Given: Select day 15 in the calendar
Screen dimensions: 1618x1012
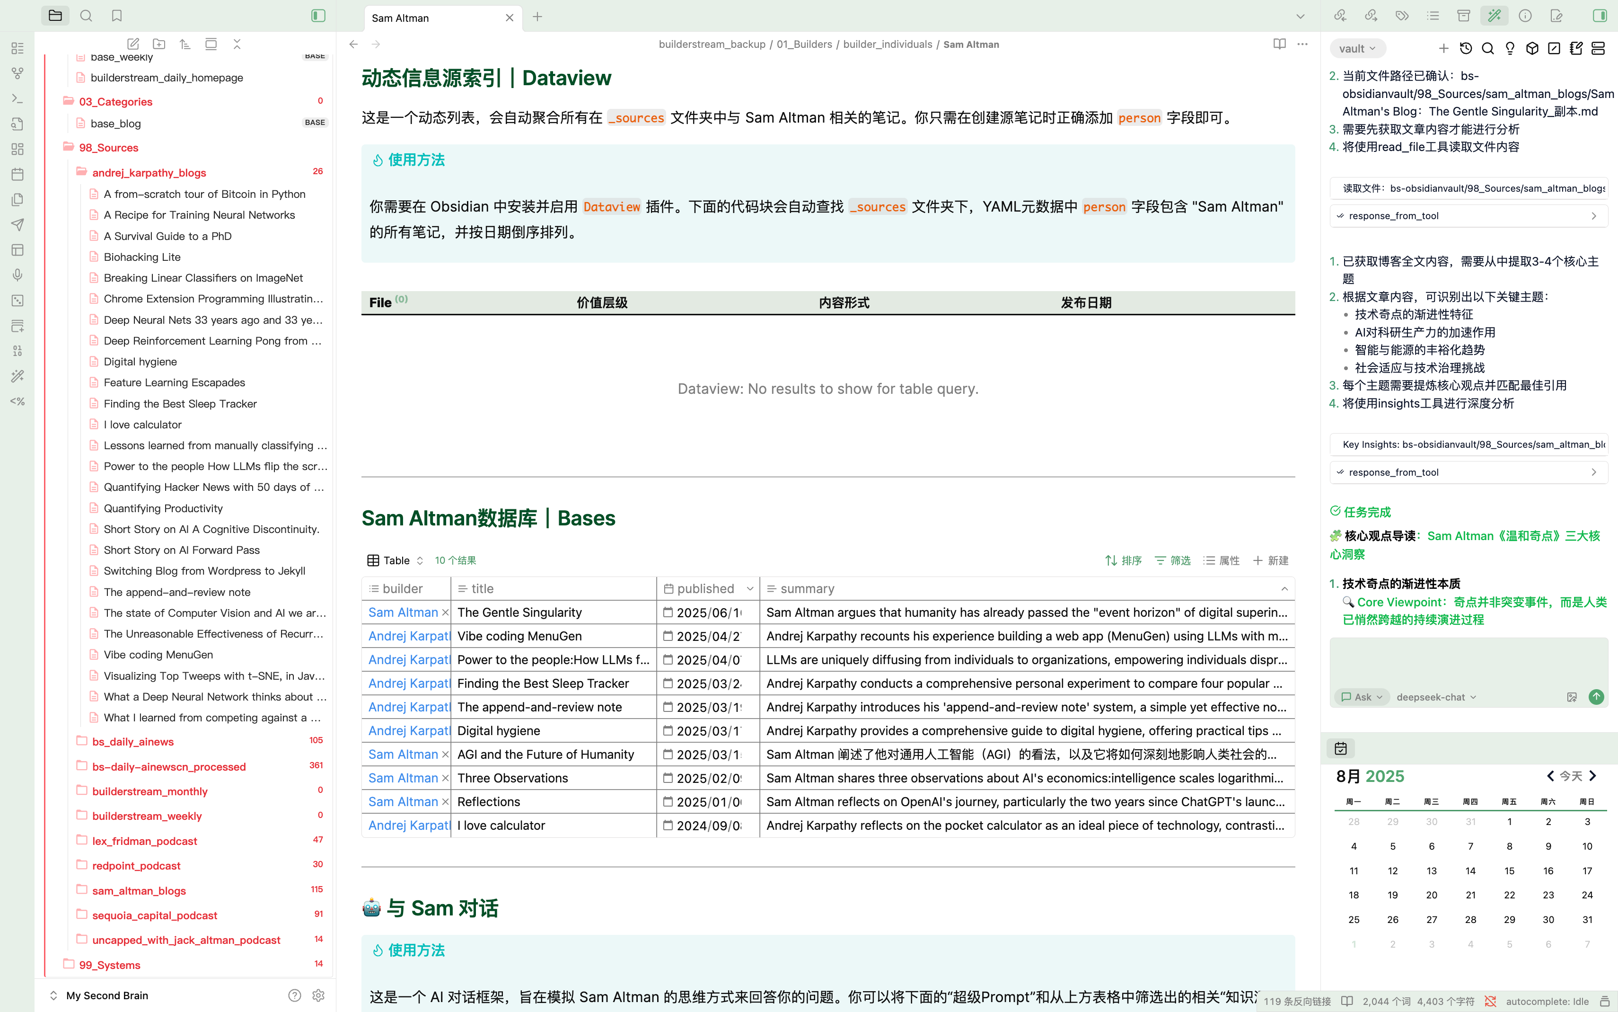Looking at the screenshot, I should coord(1509,871).
